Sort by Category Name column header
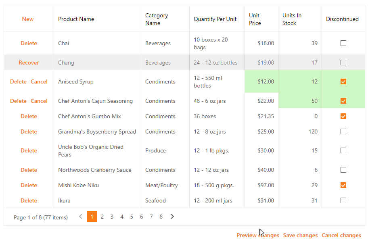Viewport: 368px width, 242px height. click(165, 19)
